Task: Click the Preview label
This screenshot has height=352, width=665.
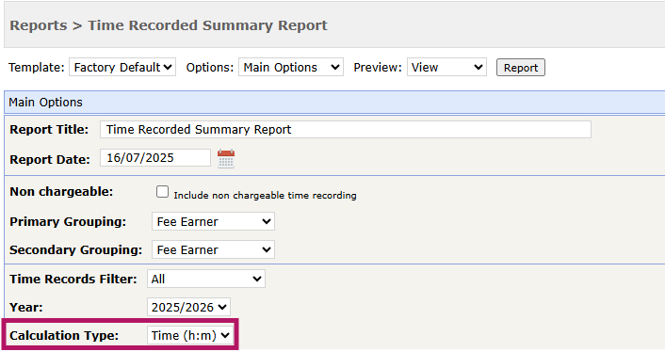Action: (x=378, y=68)
